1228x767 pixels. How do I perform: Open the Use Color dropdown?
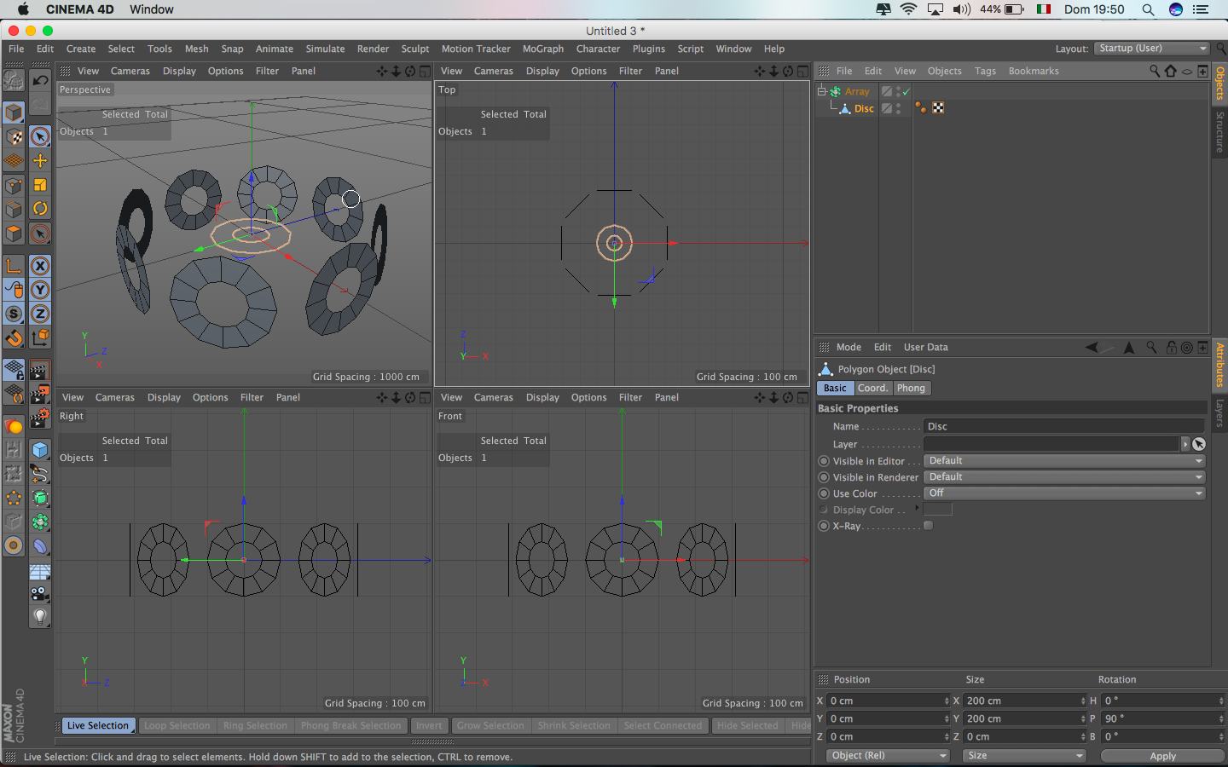(x=1064, y=493)
